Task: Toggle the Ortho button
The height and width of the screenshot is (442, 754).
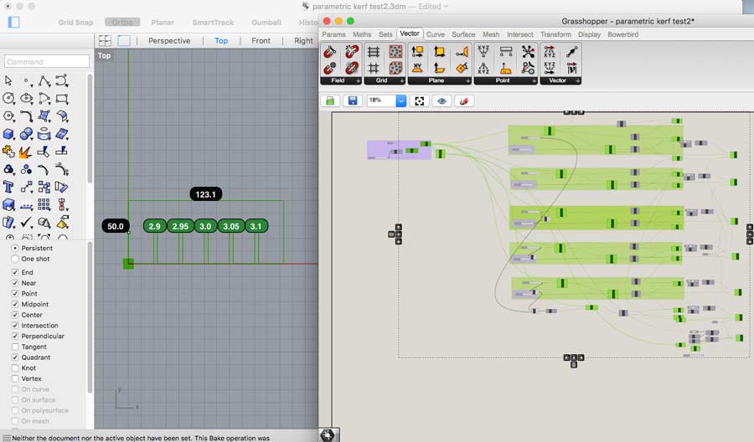Action: pos(122,22)
